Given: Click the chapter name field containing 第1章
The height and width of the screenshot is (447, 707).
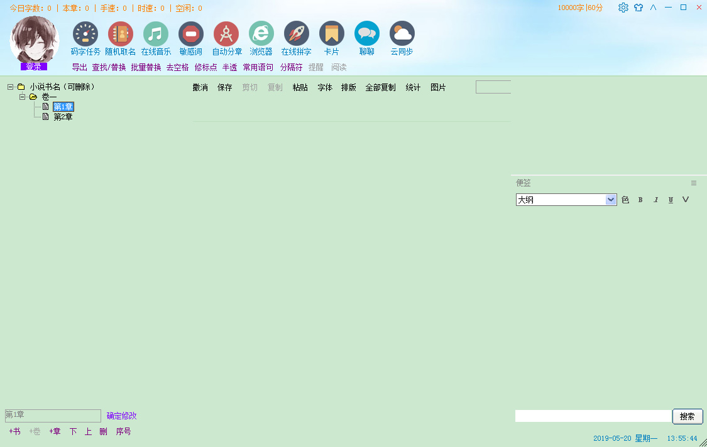Looking at the screenshot, I should point(53,416).
